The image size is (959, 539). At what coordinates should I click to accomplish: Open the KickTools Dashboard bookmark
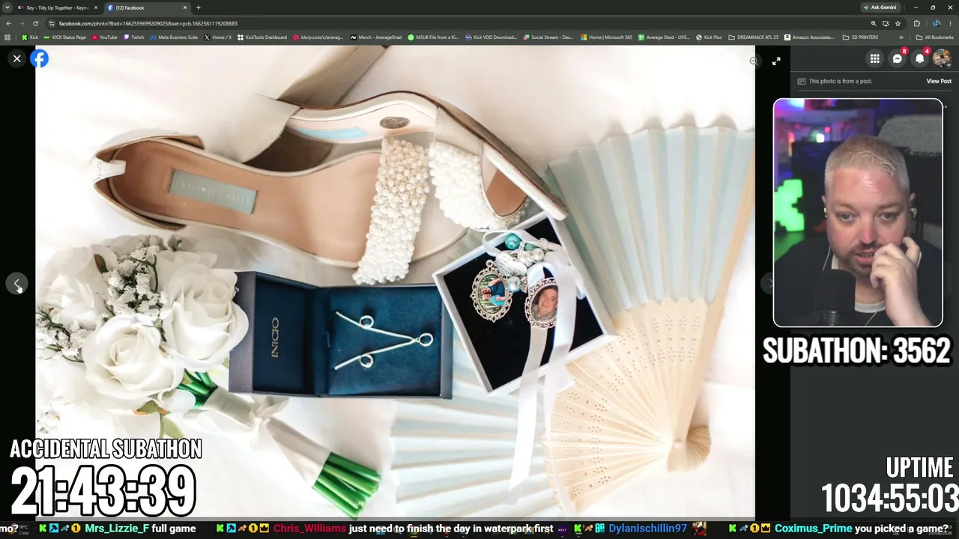(x=262, y=37)
